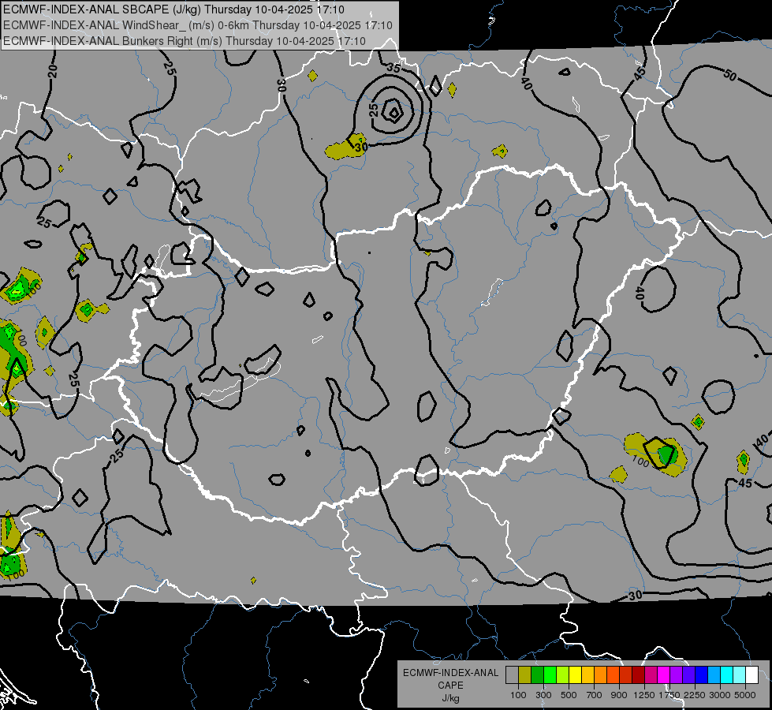Click the purple swatch right of 1750
Screen dimensions: 772x710
[676, 675]
